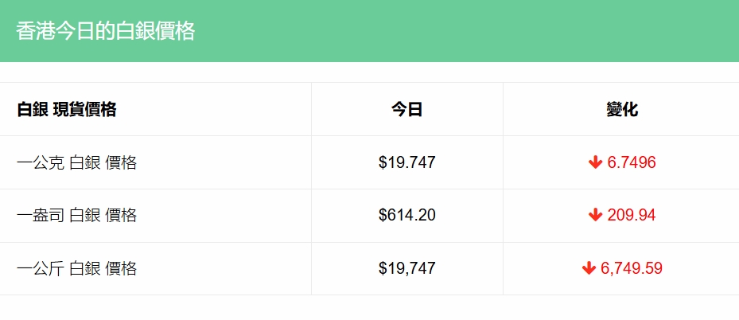Click the red down arrow in the 一公斤 row
739x320 pixels.
click(x=589, y=268)
